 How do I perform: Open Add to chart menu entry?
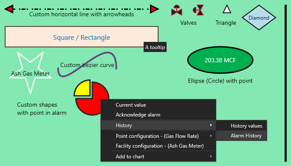click(158, 156)
